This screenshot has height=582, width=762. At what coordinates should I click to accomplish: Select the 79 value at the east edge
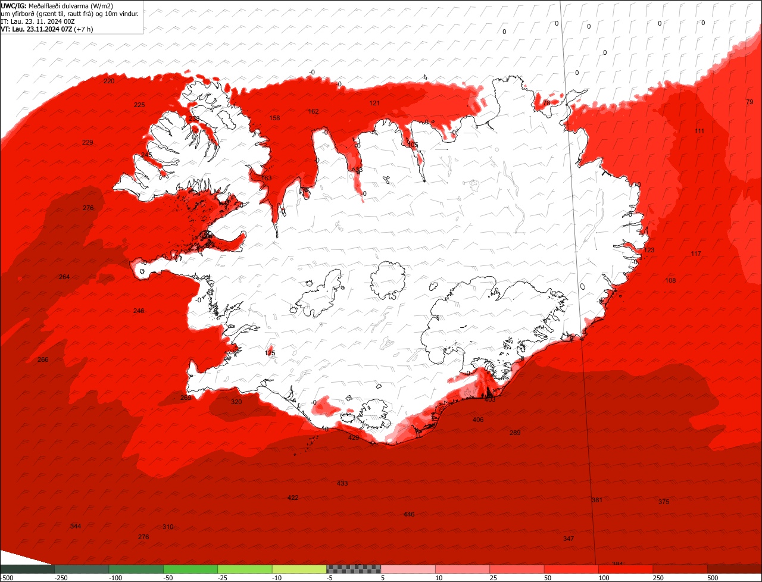(749, 102)
